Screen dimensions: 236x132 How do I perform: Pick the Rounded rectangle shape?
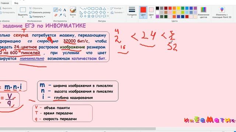[97, 9]
